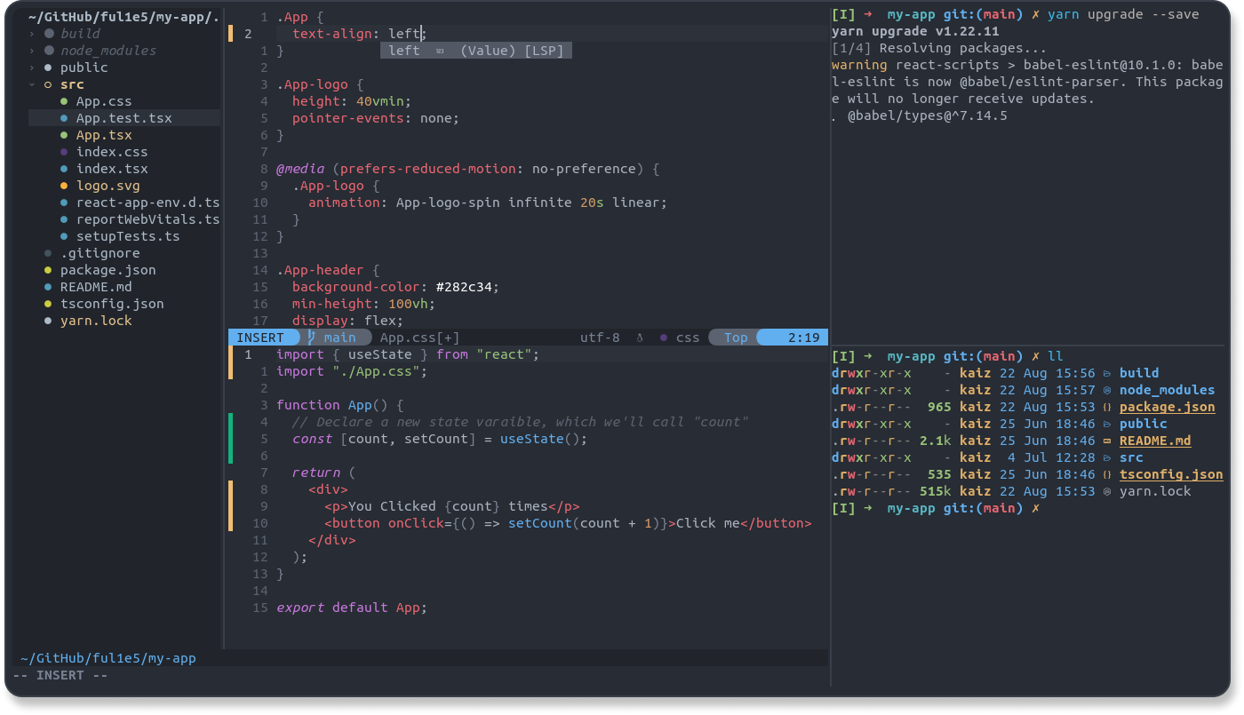Click the Linux penguin icon in status line

pyautogui.click(x=640, y=338)
